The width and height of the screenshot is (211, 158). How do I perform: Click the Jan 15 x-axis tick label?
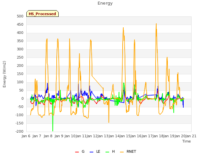[x=125, y=136]
